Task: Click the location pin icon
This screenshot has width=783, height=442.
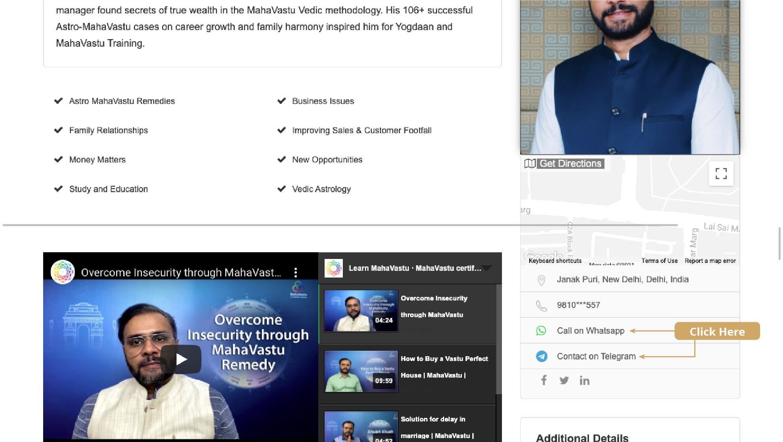Action: pyautogui.click(x=541, y=280)
